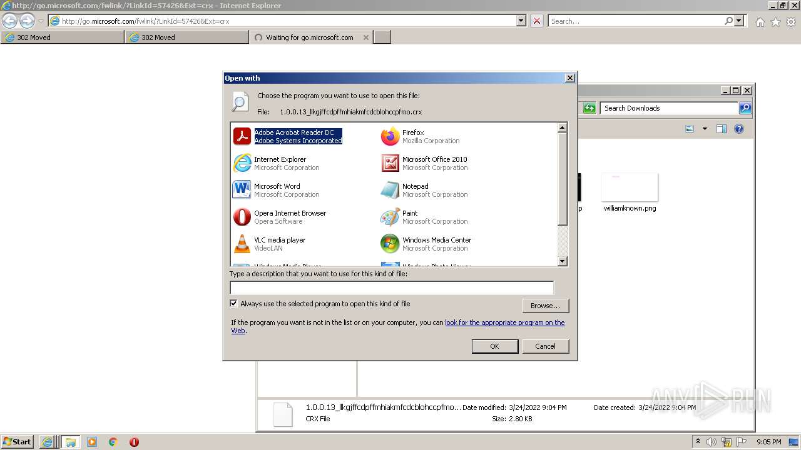Click the IE address bar URL
This screenshot has height=450, width=801.
click(x=146, y=21)
